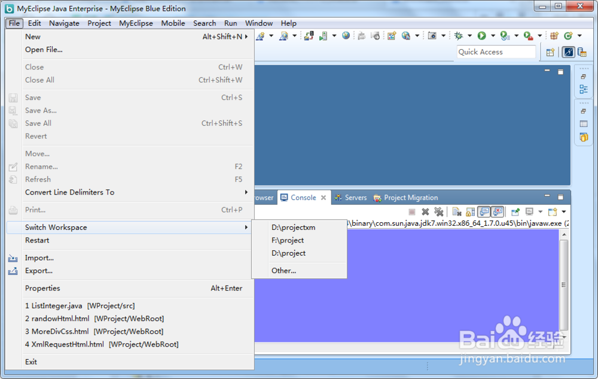Viewport: 598px width, 379px height.
Task: Click the Run with Coverage icon
Action: tap(505, 36)
